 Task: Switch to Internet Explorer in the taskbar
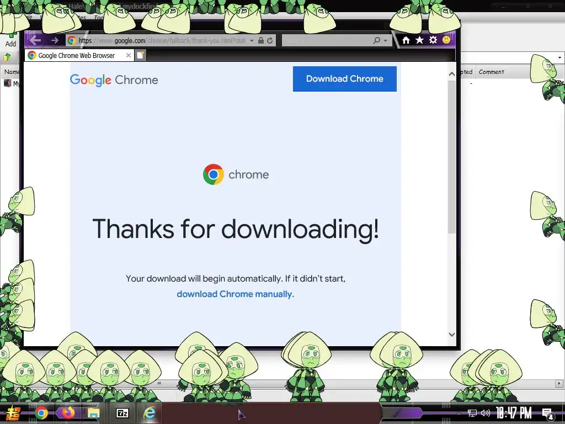coord(150,413)
